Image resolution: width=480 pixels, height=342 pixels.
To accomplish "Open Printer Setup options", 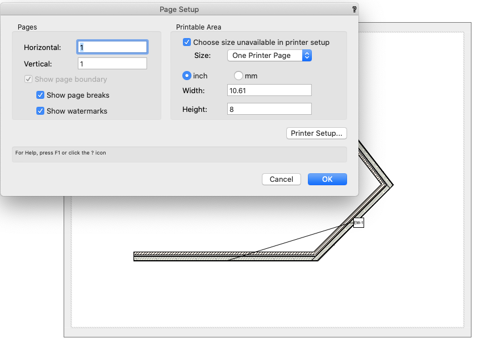I will [316, 133].
